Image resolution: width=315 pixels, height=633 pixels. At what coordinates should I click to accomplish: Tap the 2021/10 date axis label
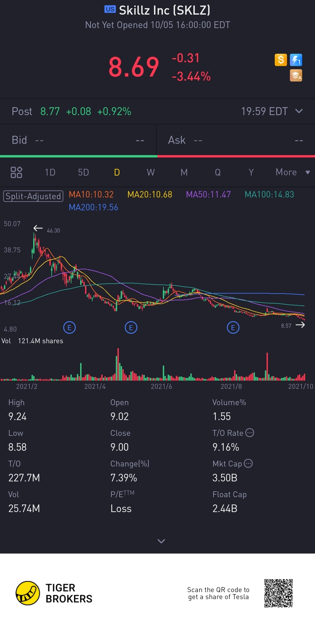301,386
